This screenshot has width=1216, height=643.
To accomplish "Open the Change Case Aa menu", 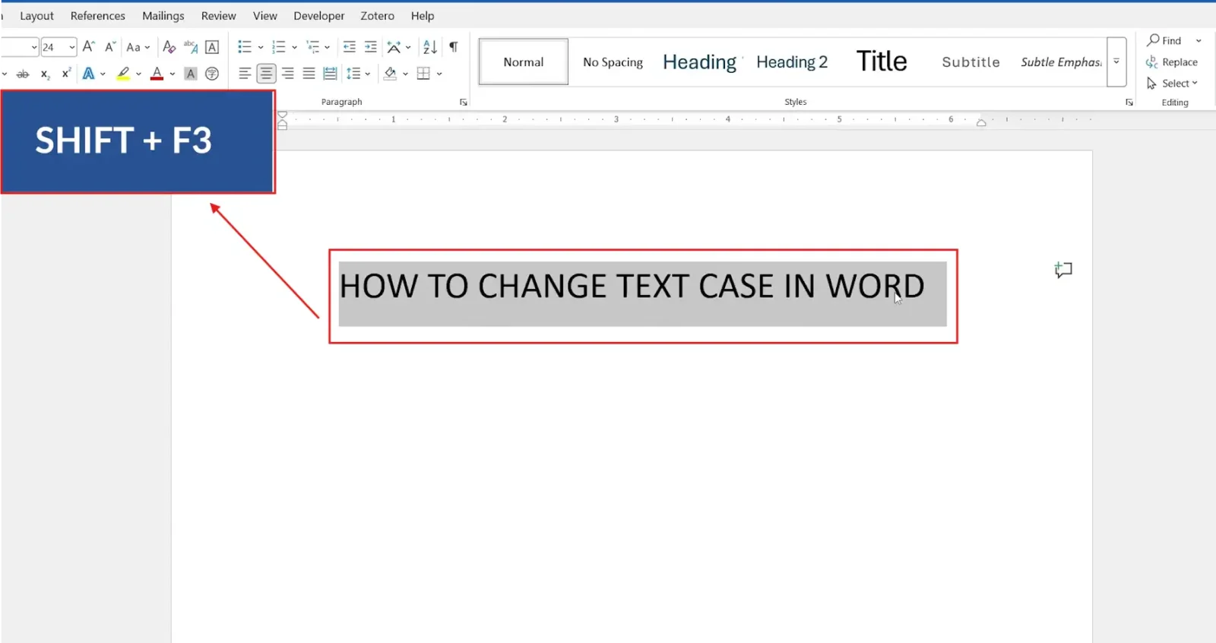I will tap(138, 47).
